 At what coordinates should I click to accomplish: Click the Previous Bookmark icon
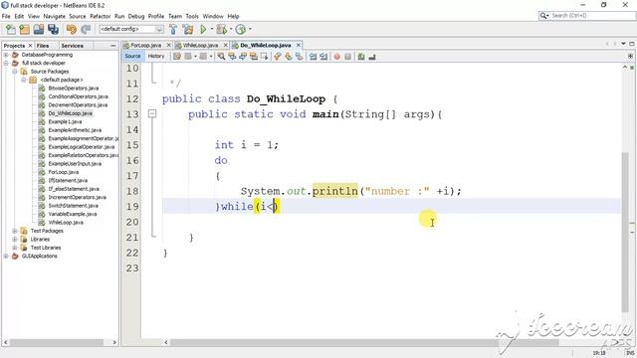pyautogui.click(x=278, y=57)
